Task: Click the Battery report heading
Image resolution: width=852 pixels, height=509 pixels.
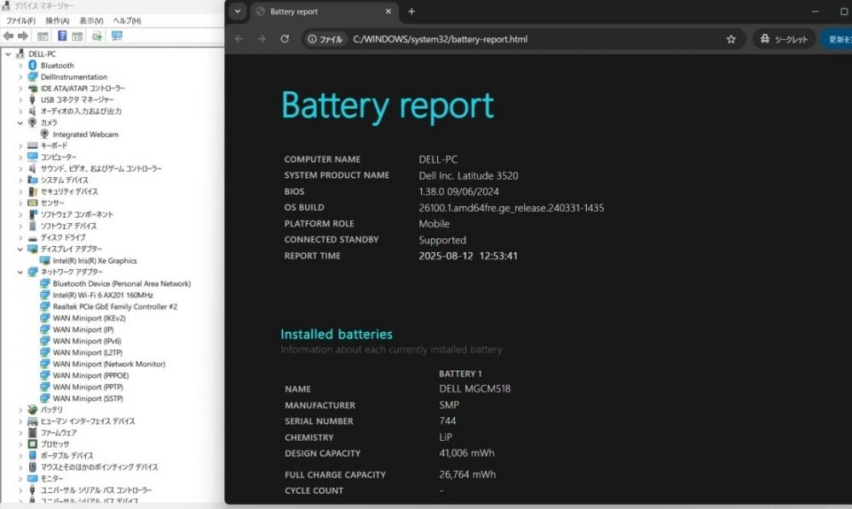Action: pyautogui.click(x=388, y=106)
